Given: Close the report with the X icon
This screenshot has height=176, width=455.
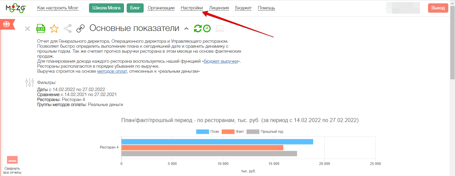Looking at the screenshot, I should [28, 29].
